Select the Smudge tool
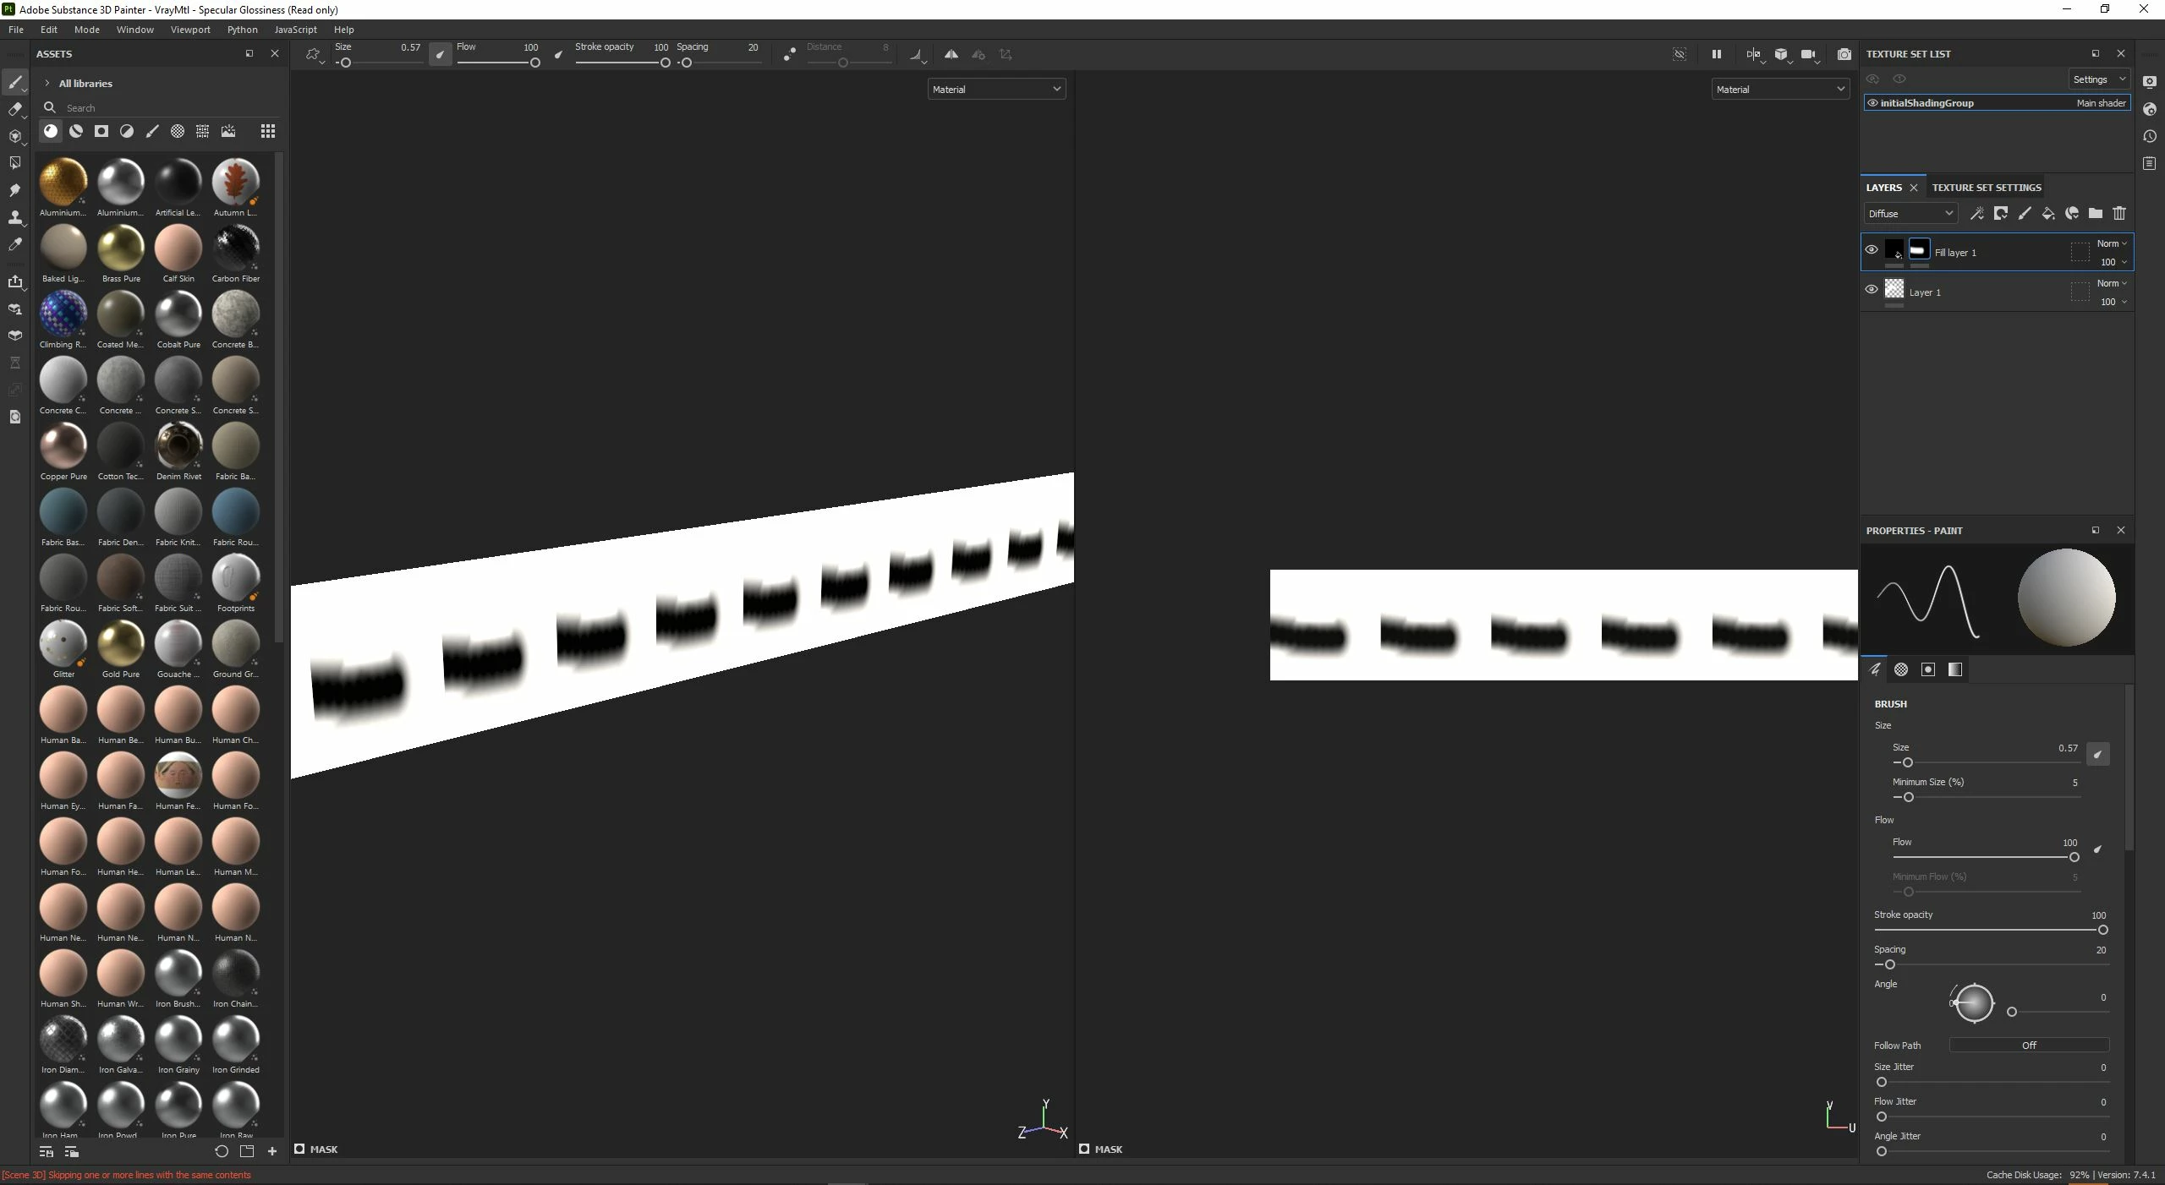Image resolution: width=2165 pixels, height=1185 pixels. pos(14,190)
